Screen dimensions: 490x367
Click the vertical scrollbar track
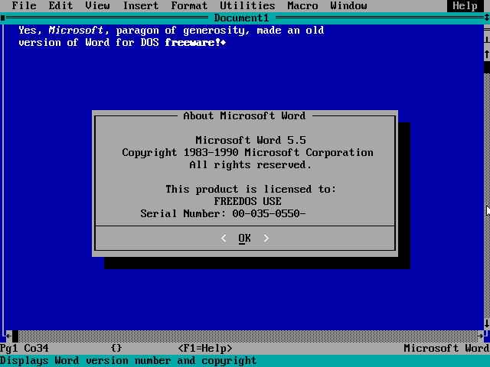tap(487, 196)
